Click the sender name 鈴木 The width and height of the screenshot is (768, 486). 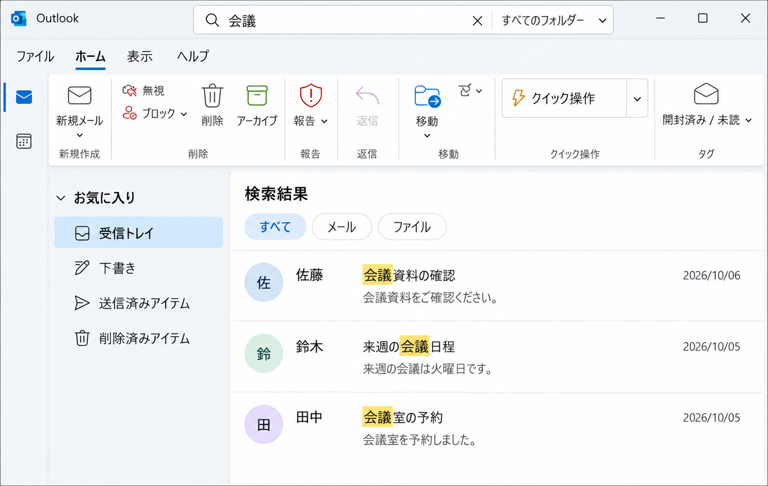point(309,347)
